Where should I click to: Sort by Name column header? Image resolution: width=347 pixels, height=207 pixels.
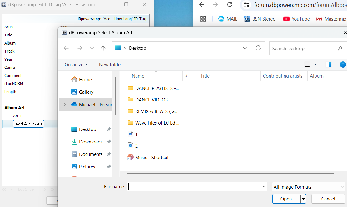click(x=138, y=76)
